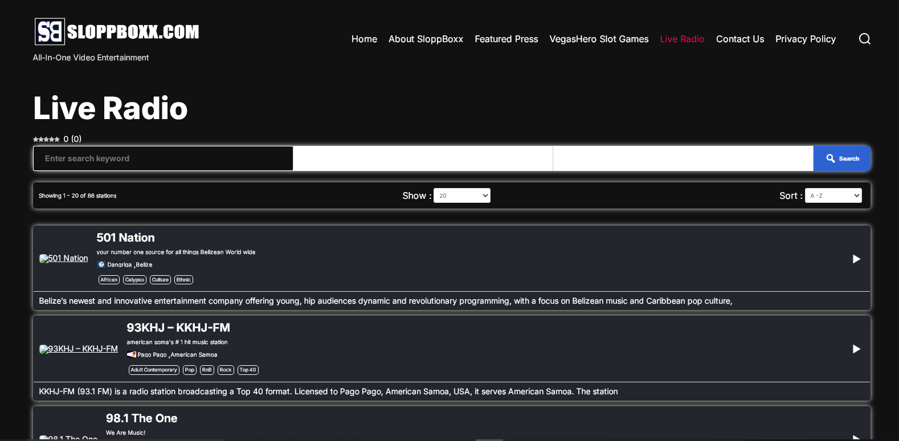Screen dimensions: 899x441
Task: Open the Sort A-Z dropdown
Action: point(833,195)
